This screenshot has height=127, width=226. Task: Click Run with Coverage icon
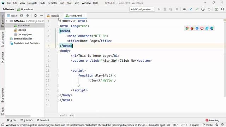tap(171, 9)
